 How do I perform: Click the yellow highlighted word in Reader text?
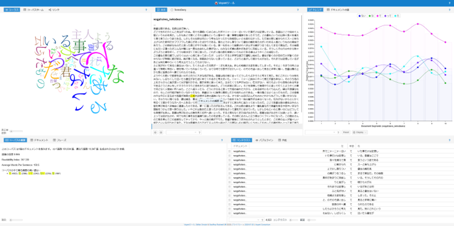click(192, 95)
